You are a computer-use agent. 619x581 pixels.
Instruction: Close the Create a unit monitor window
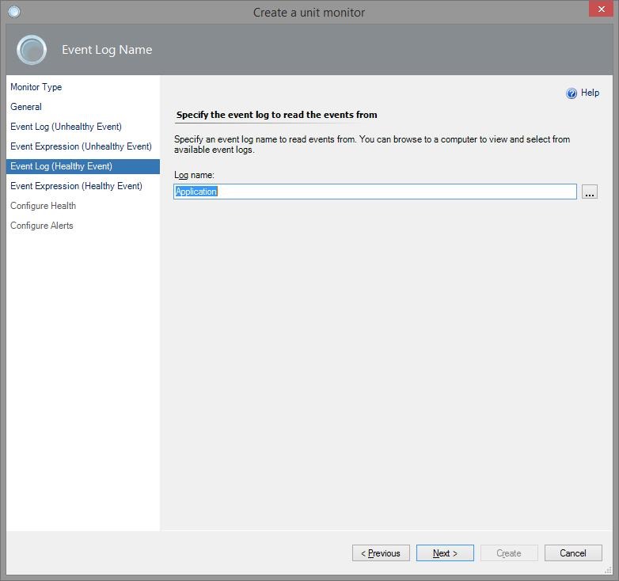pyautogui.click(x=599, y=10)
